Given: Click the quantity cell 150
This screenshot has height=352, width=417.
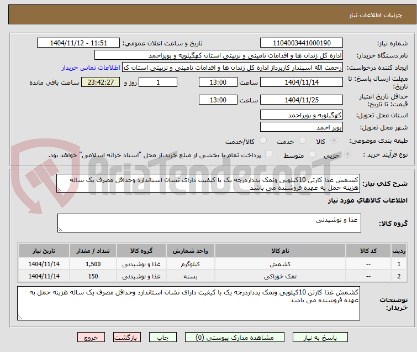Looking at the screenshot, I should point(93,276).
